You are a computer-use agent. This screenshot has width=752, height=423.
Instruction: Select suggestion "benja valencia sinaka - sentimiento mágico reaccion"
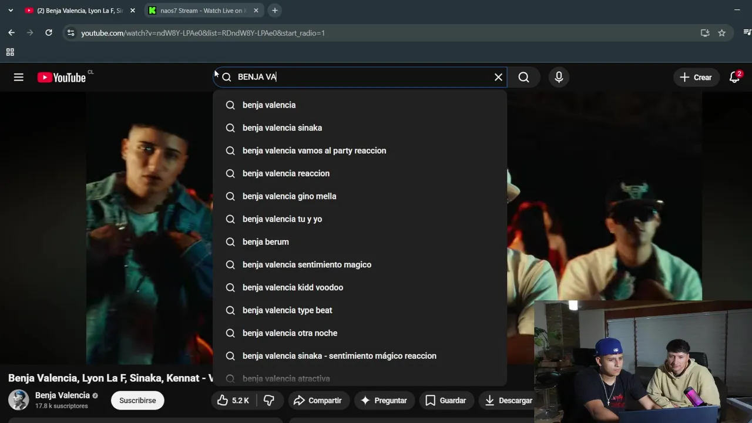tap(360, 356)
